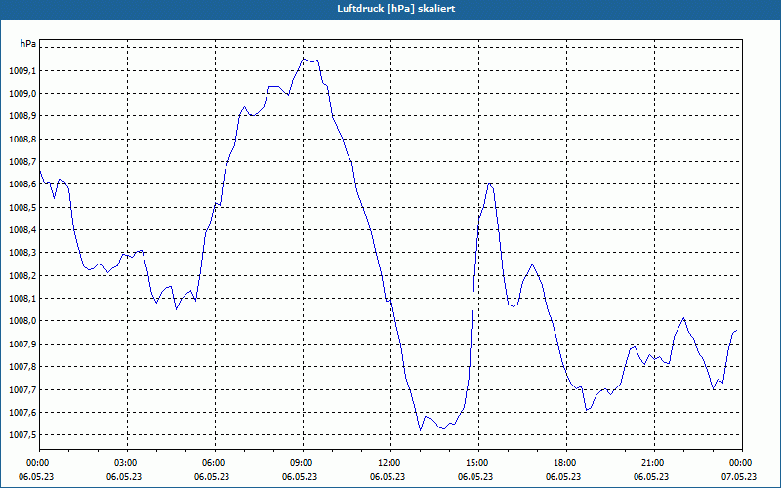Click the "hPa" unit label on the y-axis
Viewport: 781px width, 488px height.
[x=28, y=44]
